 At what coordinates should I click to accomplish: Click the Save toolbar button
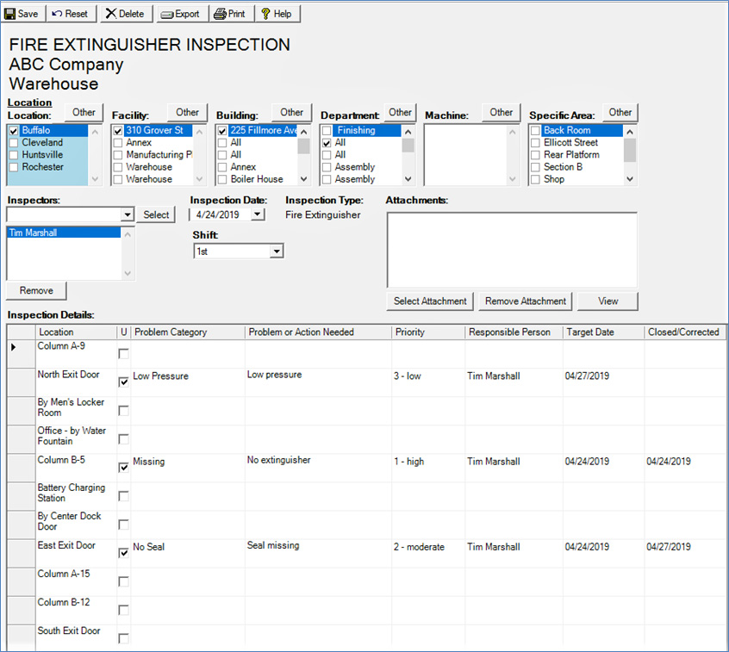[22, 14]
